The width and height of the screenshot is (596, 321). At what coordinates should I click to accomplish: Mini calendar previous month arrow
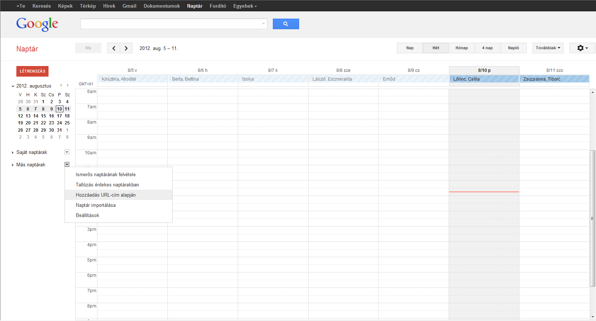tap(61, 85)
